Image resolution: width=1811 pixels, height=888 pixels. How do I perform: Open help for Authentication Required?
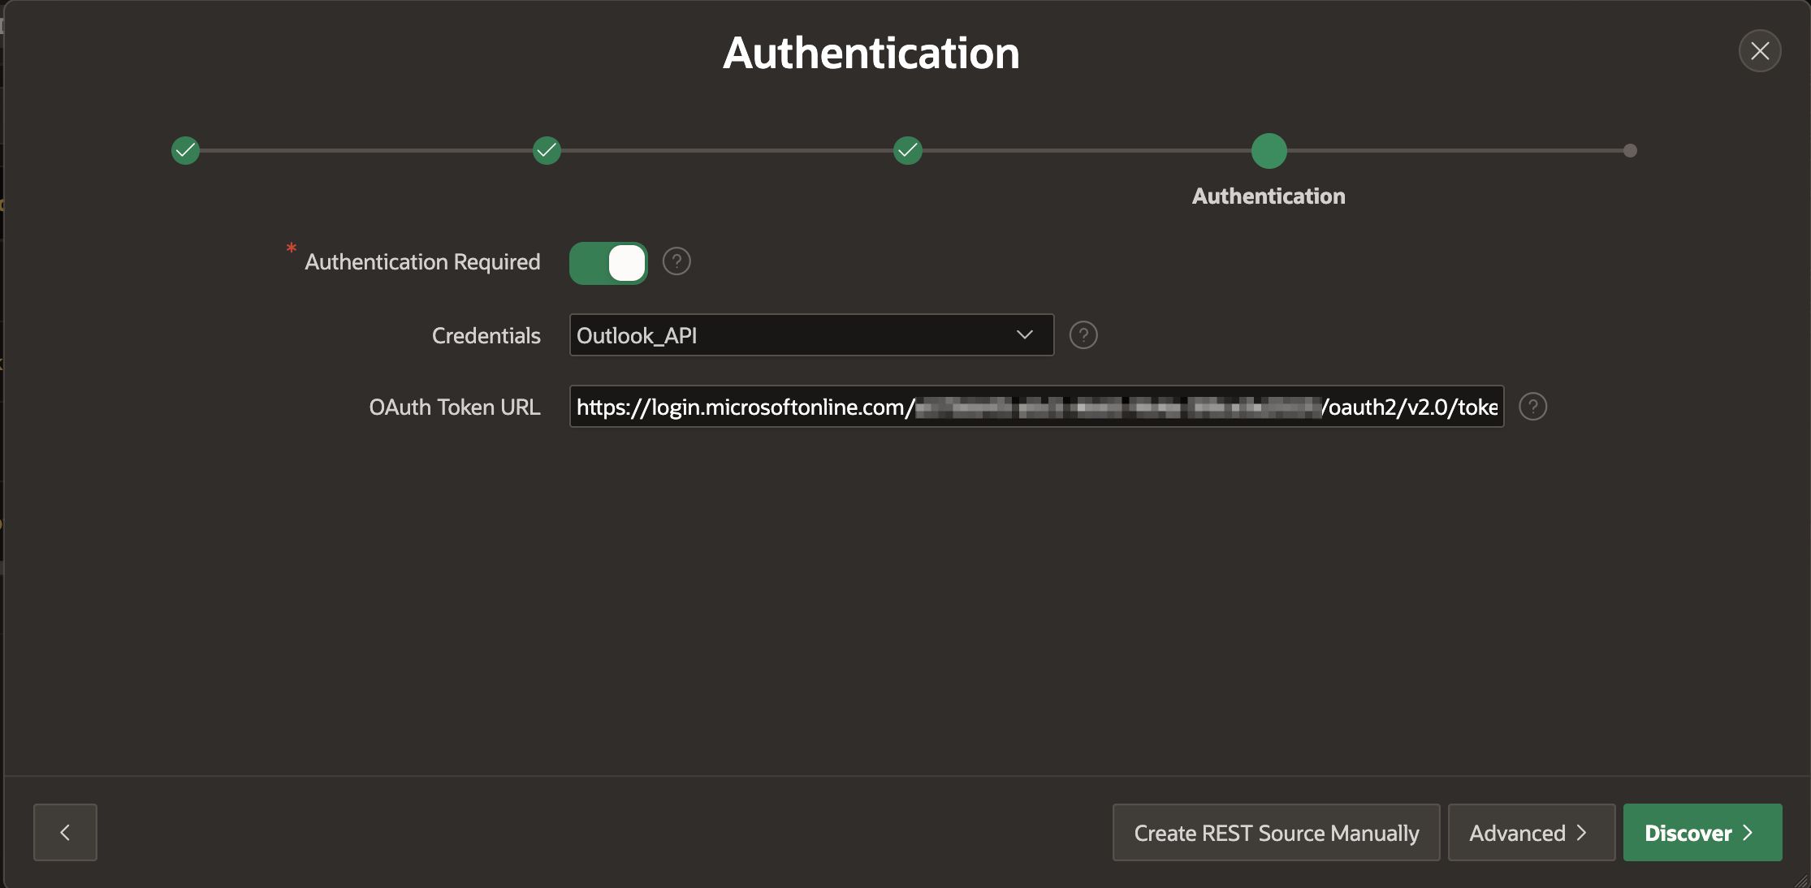pyautogui.click(x=676, y=261)
